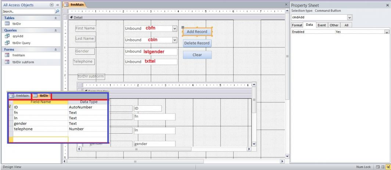Click the navigation pane Search box

coord(29,11)
